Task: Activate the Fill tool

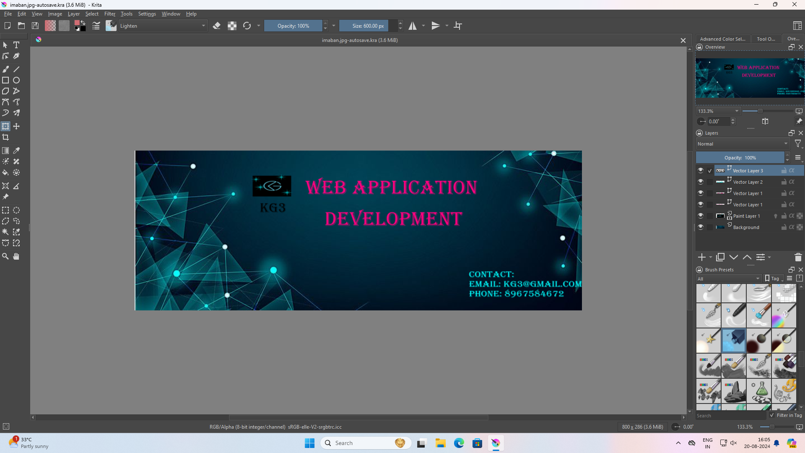Action: [x=5, y=172]
